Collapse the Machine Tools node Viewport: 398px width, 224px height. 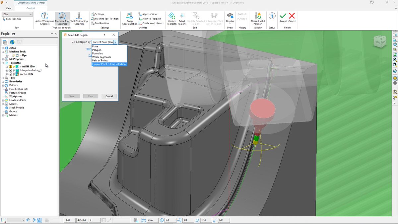pos(3,52)
